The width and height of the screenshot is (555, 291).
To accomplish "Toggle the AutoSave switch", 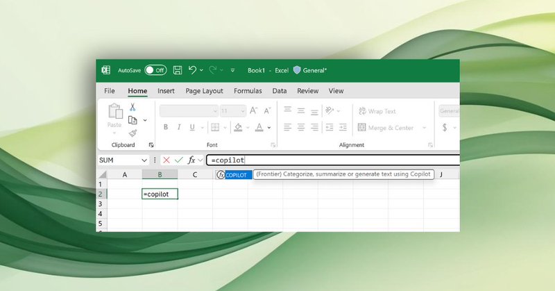I will click(155, 70).
